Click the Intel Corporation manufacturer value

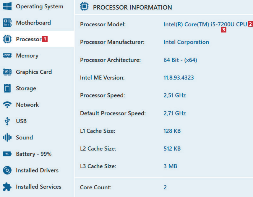click(186, 42)
